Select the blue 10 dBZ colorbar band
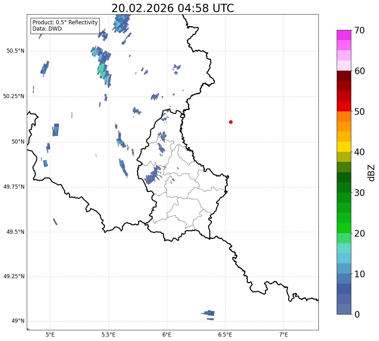The image size is (379, 341). pyautogui.click(x=344, y=268)
